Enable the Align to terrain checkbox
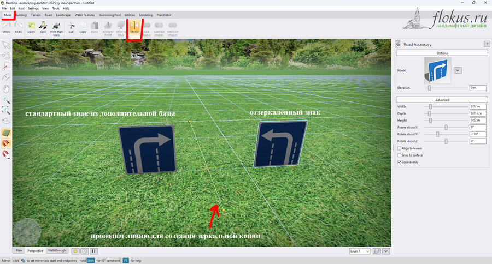The height and width of the screenshot is (264, 492). point(399,148)
